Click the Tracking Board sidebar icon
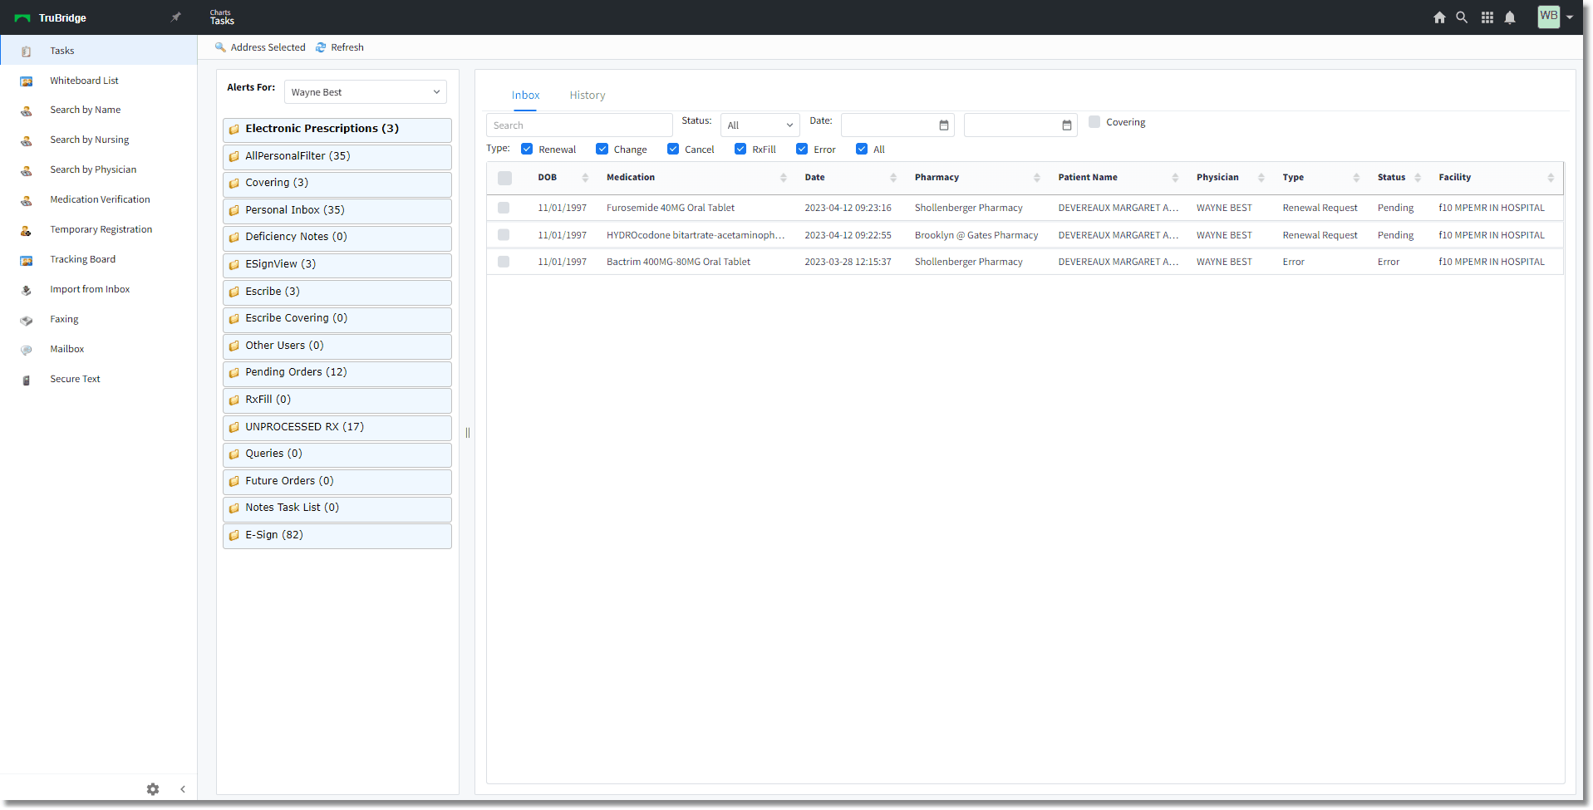The width and height of the screenshot is (1593, 810). pyautogui.click(x=27, y=260)
